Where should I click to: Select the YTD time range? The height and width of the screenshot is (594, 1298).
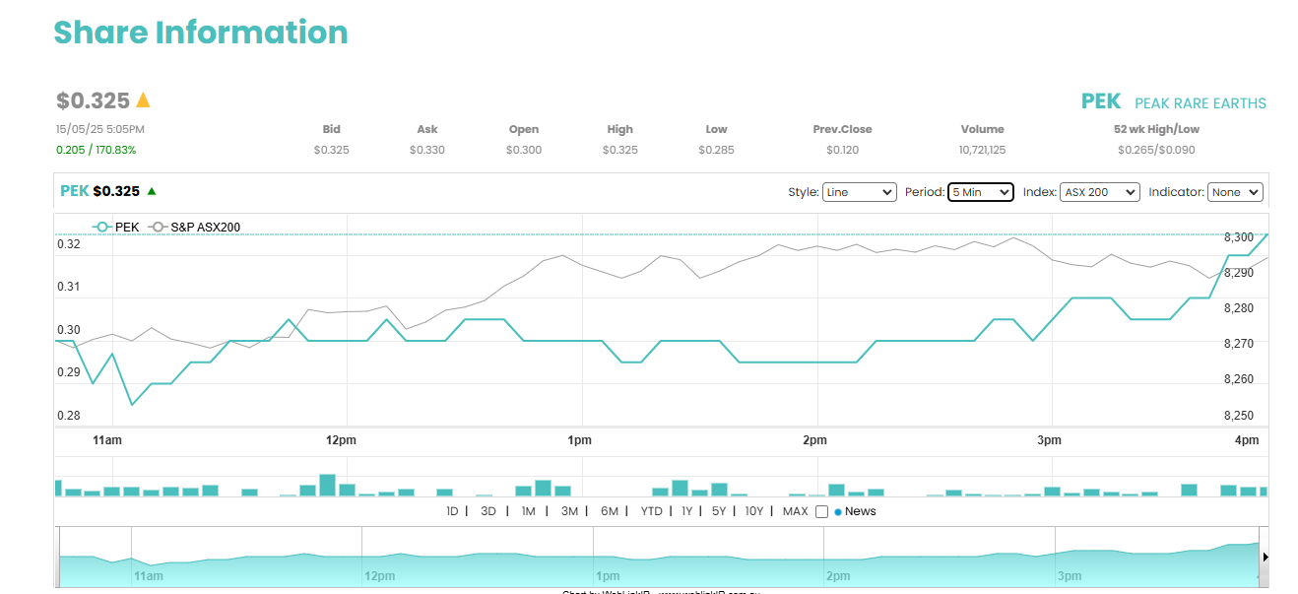651,511
